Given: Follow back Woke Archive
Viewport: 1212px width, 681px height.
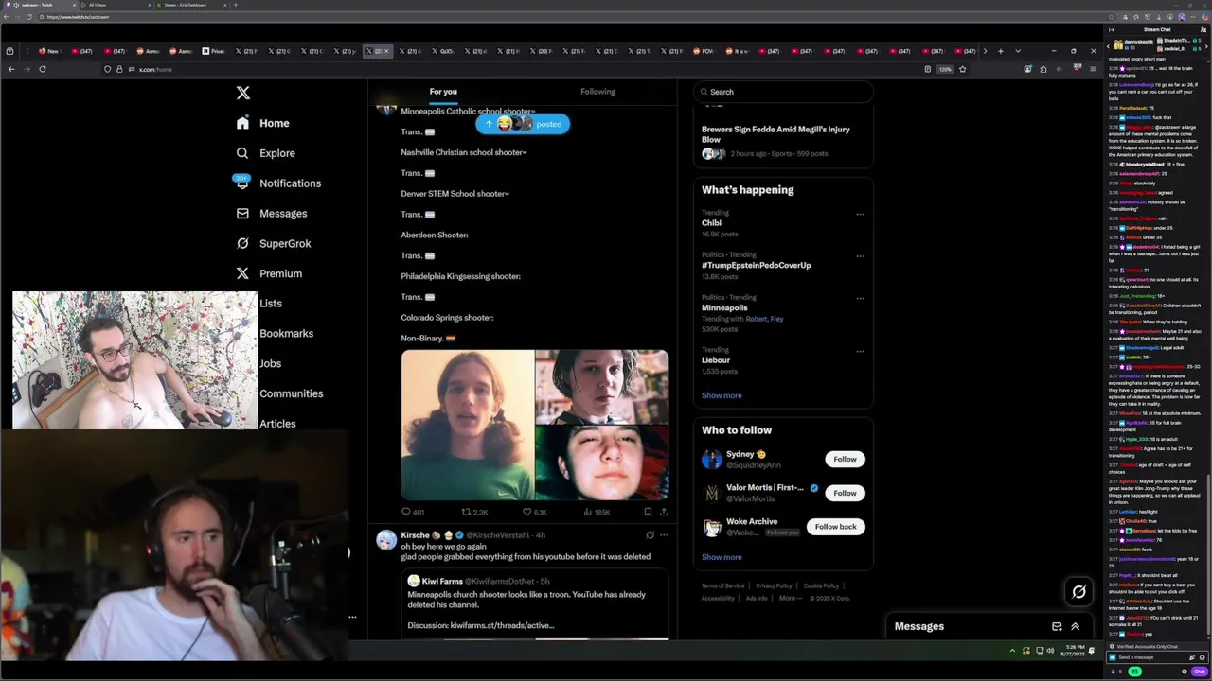Looking at the screenshot, I should click(835, 527).
